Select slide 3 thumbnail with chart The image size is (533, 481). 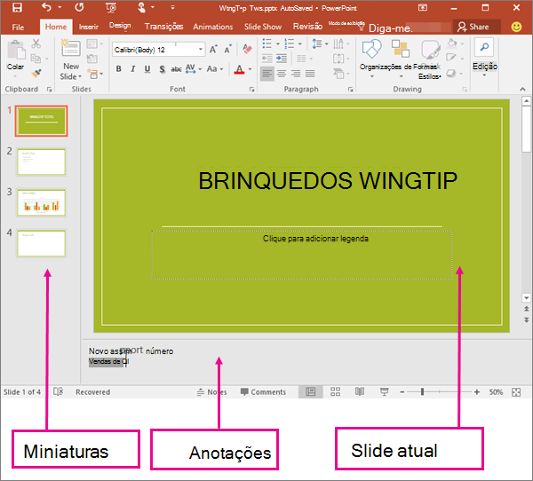[x=41, y=203]
